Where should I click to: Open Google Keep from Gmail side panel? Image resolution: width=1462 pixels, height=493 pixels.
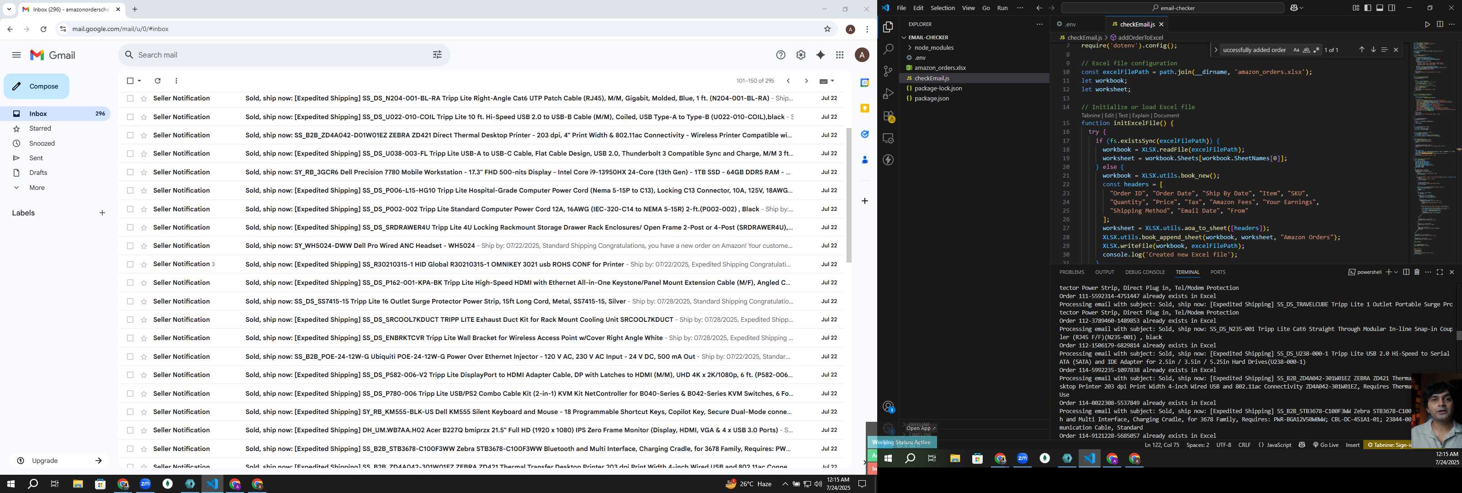point(864,108)
